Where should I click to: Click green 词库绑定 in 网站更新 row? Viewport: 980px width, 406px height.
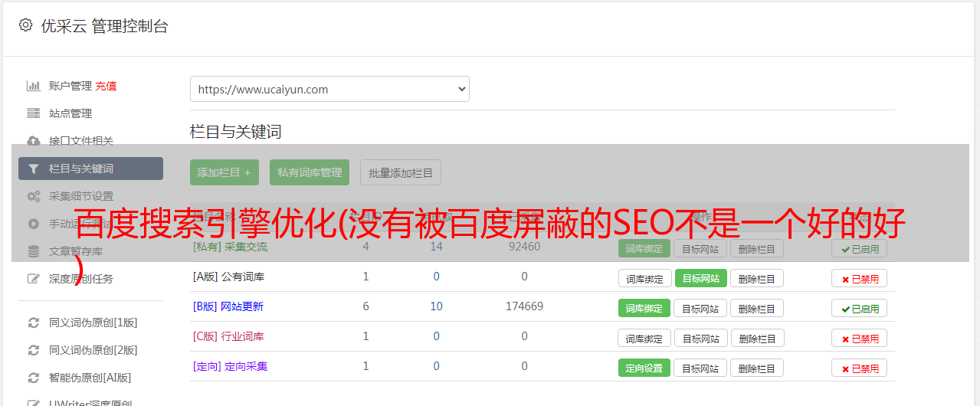(644, 308)
